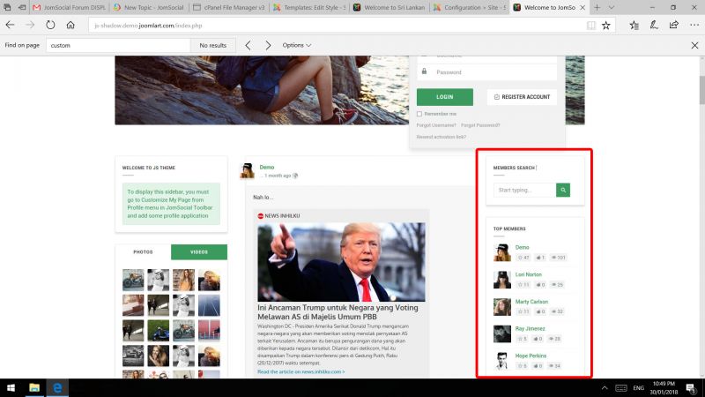Open a new browser tab
Image resolution: width=705 pixels, height=397 pixels.
coord(597,7)
